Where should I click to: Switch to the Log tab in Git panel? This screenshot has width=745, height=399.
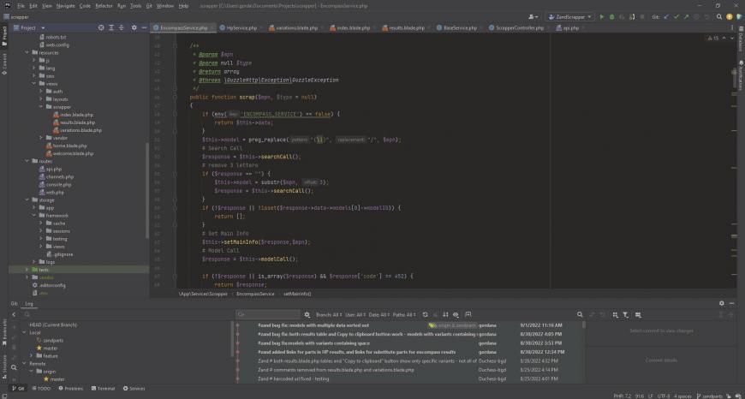click(29, 303)
